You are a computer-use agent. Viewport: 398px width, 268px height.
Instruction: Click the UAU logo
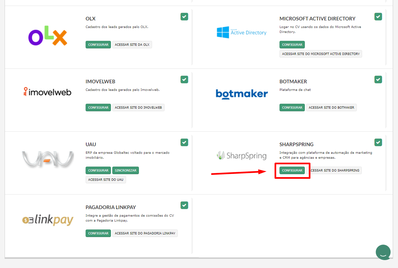48,159
